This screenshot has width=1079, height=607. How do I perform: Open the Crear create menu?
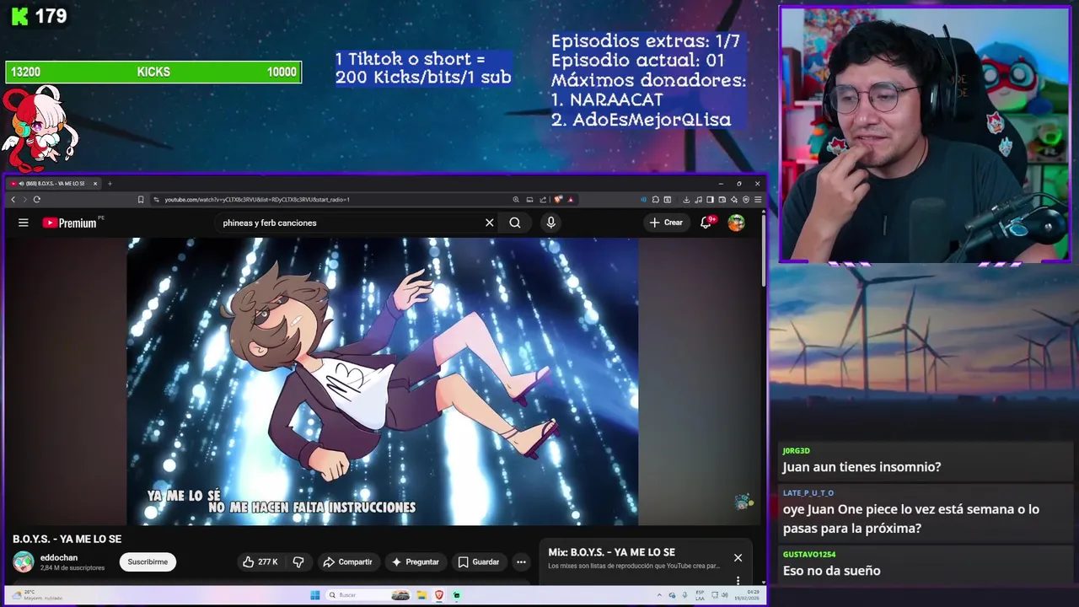pyautogui.click(x=666, y=223)
